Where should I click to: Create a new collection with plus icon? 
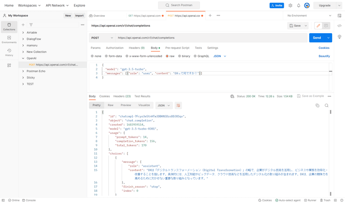[23, 25]
